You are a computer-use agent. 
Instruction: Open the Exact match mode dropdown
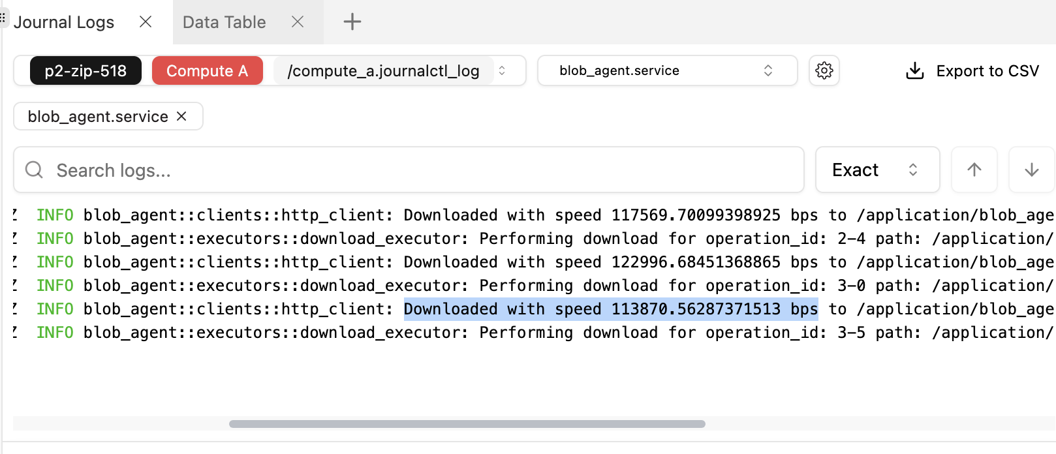tap(878, 170)
